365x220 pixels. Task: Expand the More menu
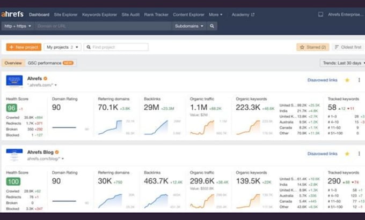point(216,14)
